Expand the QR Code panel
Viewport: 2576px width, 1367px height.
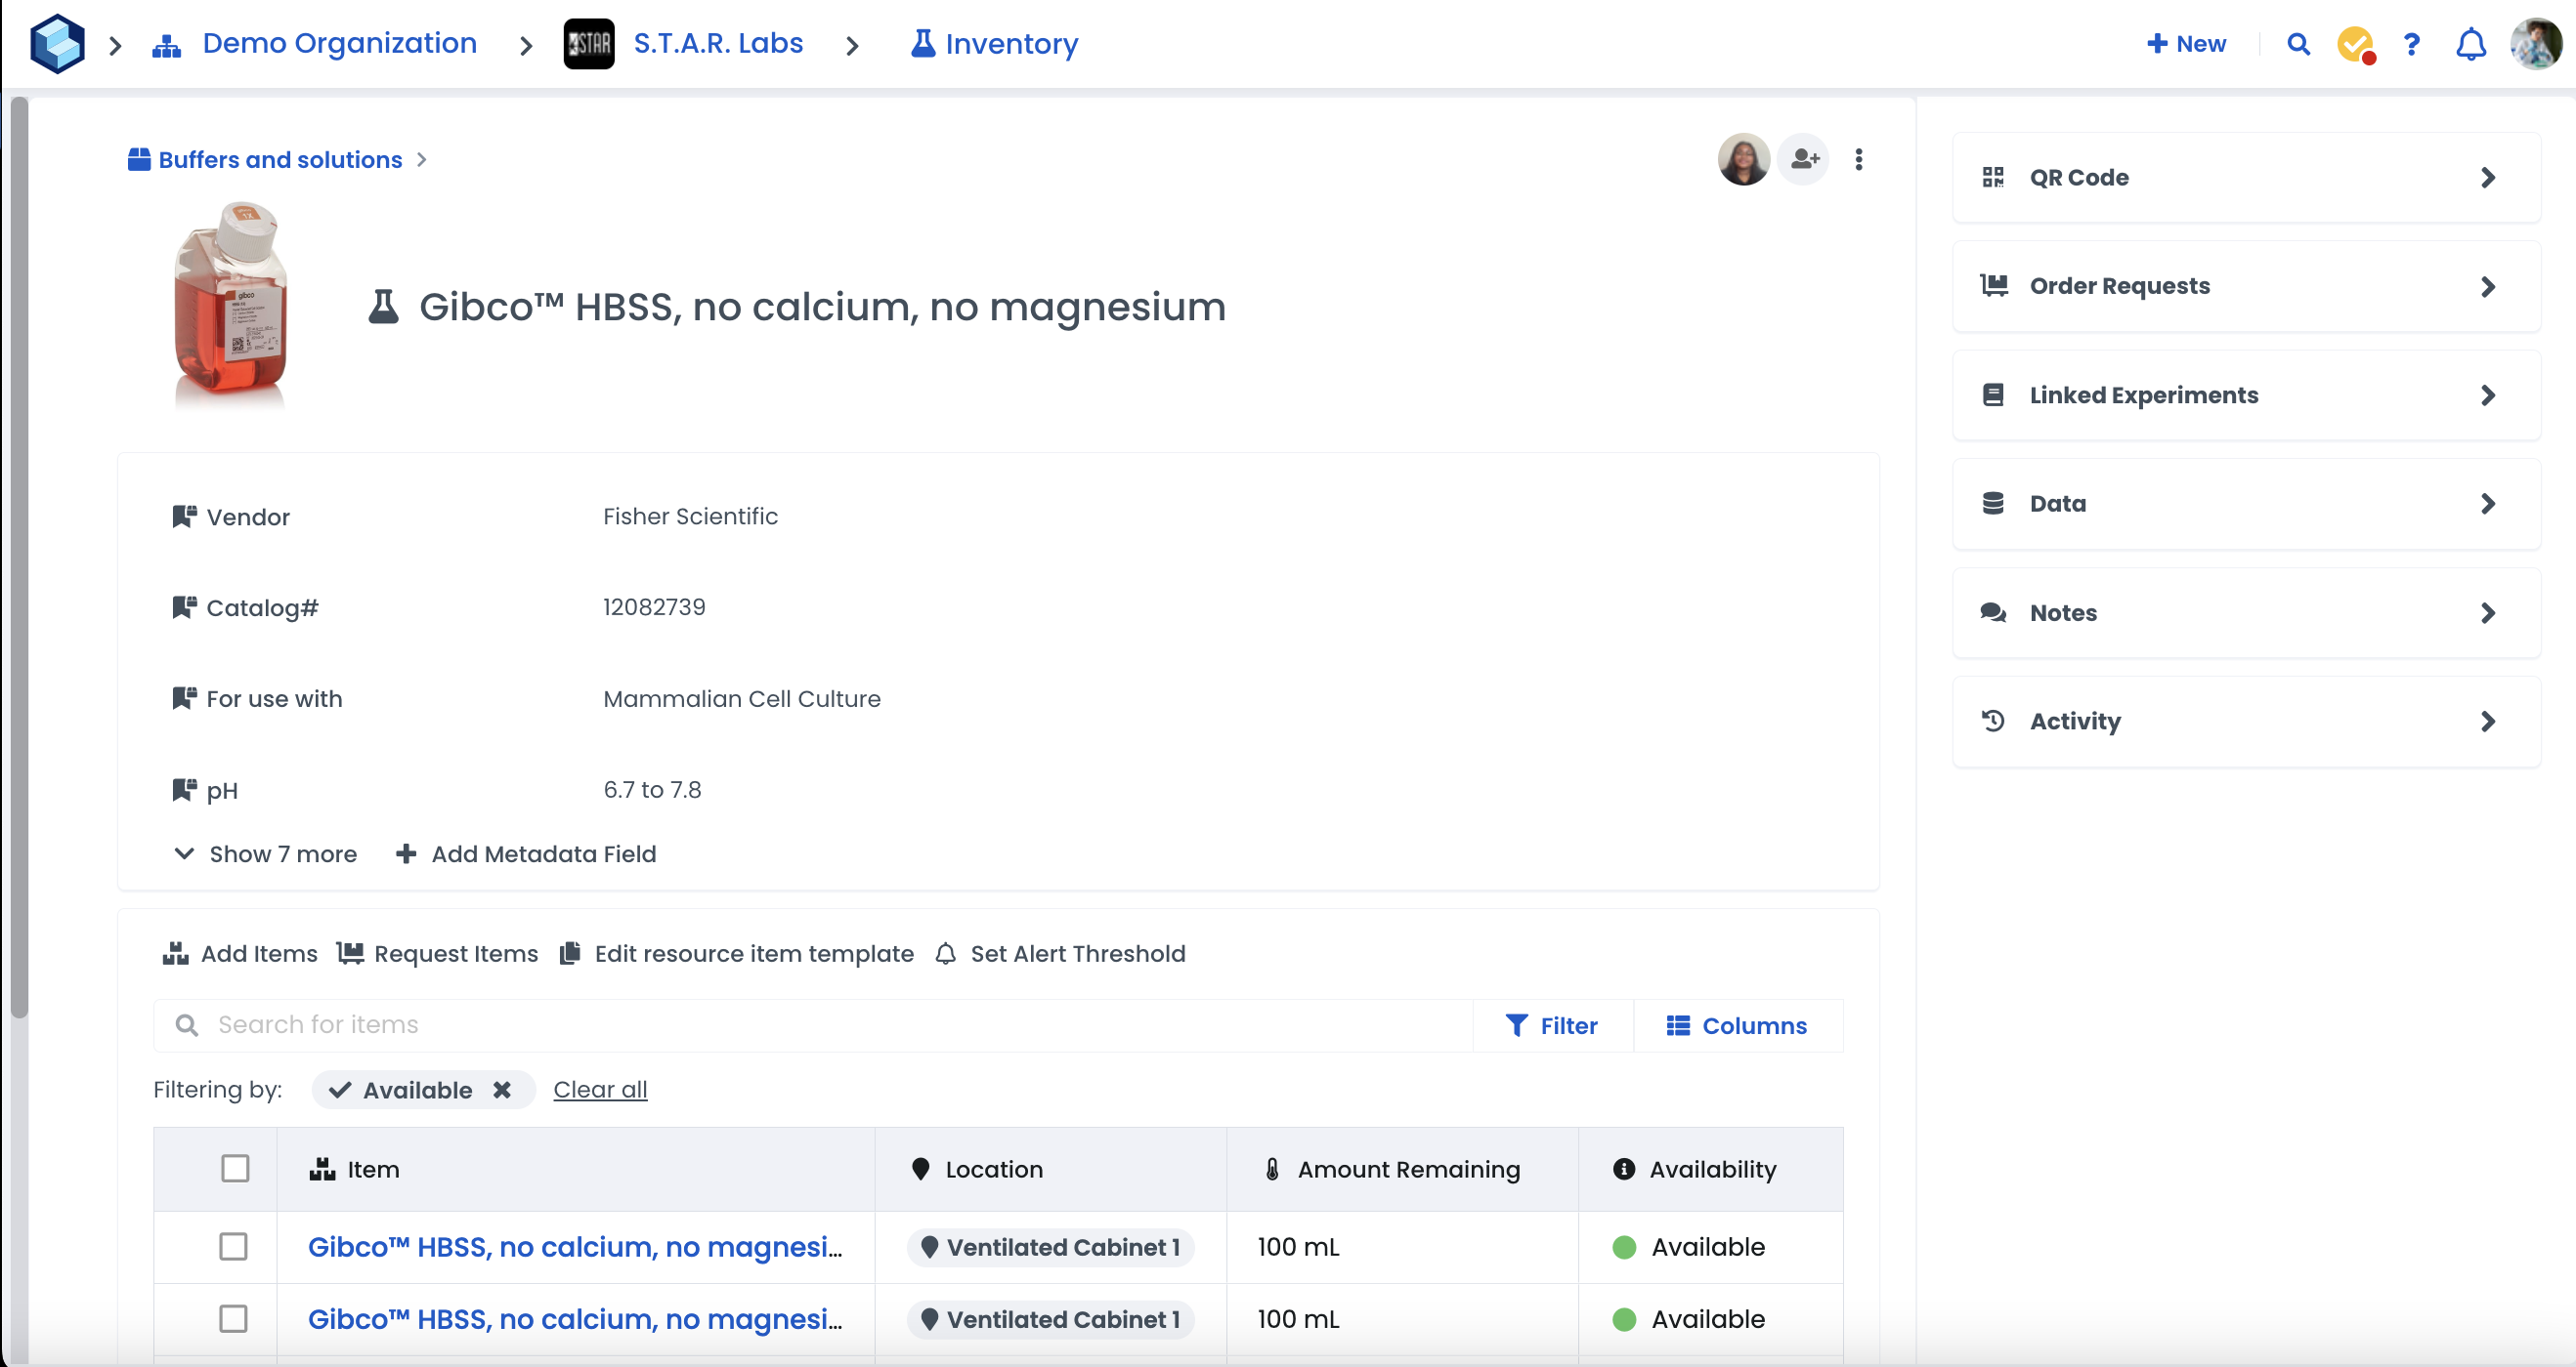(x=2245, y=178)
